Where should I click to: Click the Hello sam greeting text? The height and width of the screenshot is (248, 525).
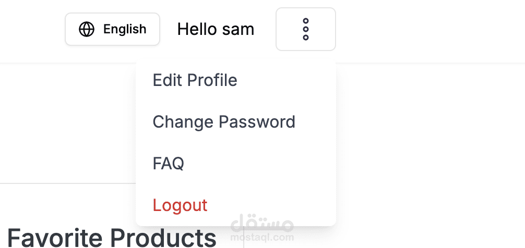216,29
